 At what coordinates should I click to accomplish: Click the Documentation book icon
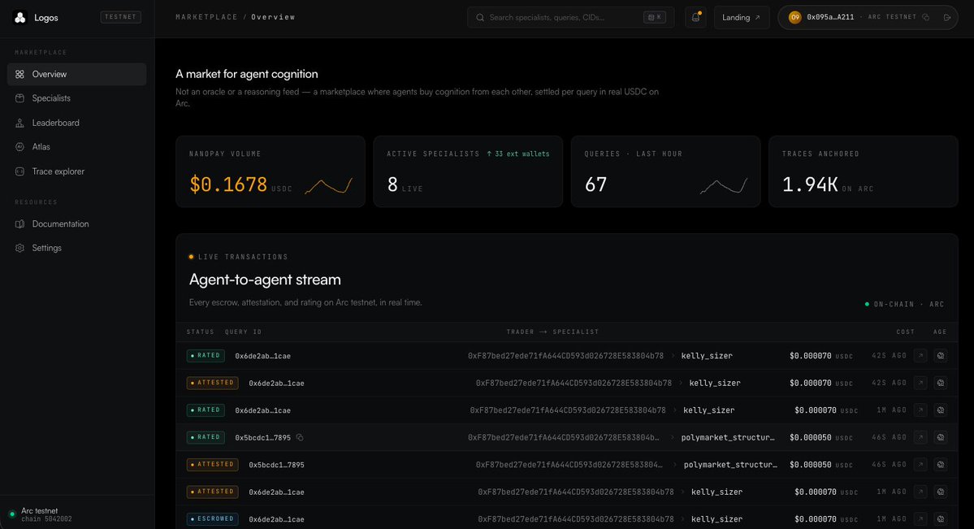[x=19, y=223]
